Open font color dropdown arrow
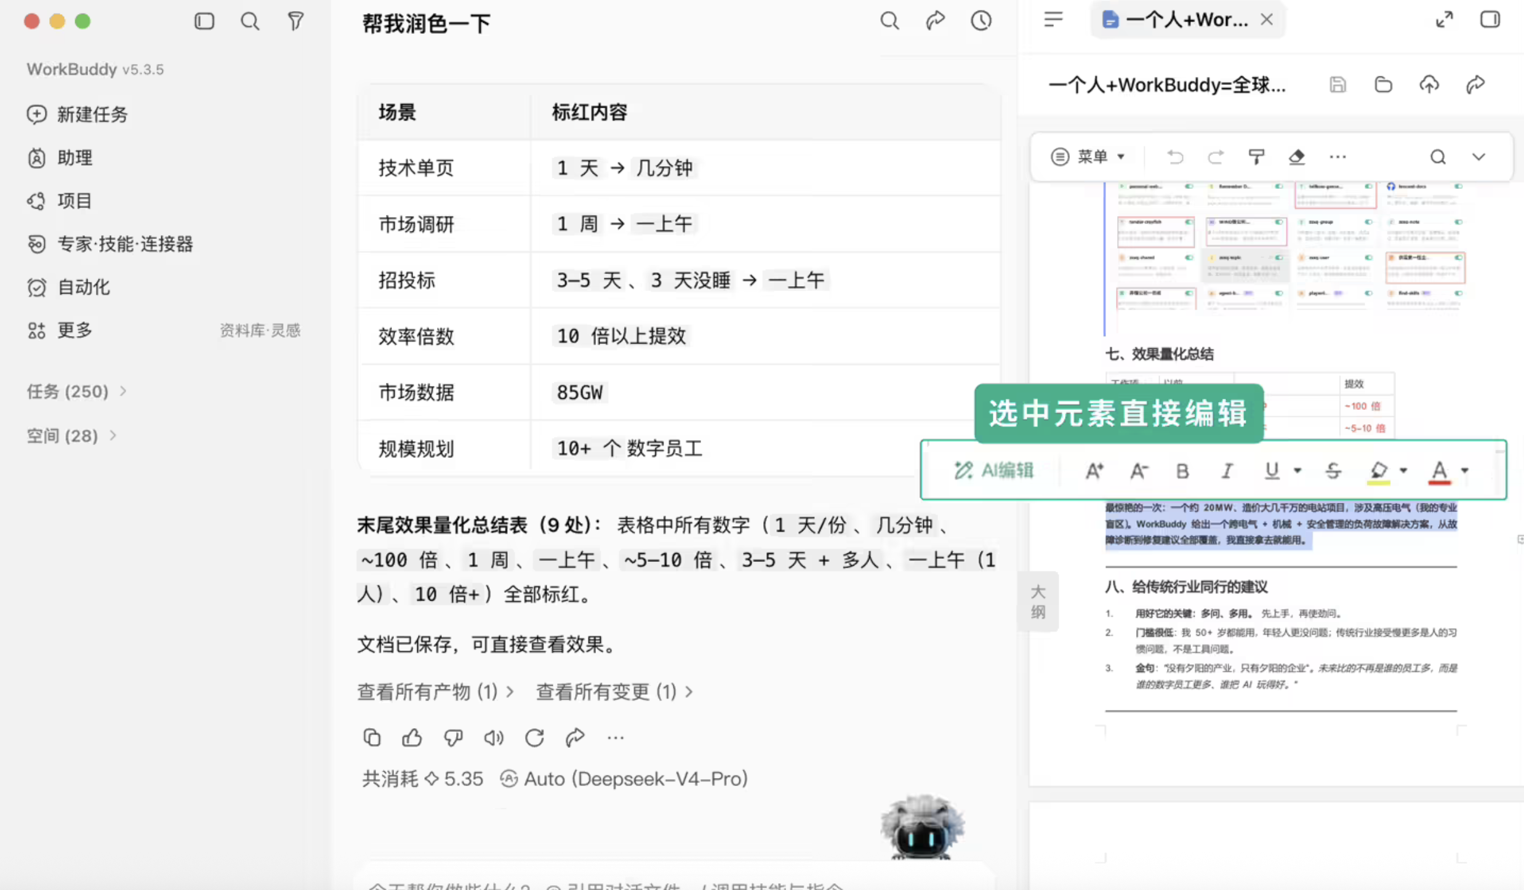The width and height of the screenshot is (1524, 890). coord(1465,471)
